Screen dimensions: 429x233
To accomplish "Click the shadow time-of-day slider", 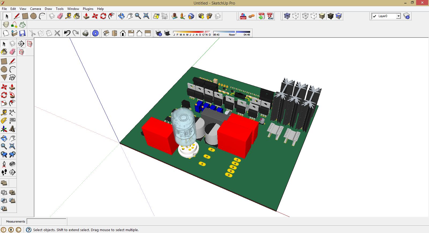I will tap(232, 32).
